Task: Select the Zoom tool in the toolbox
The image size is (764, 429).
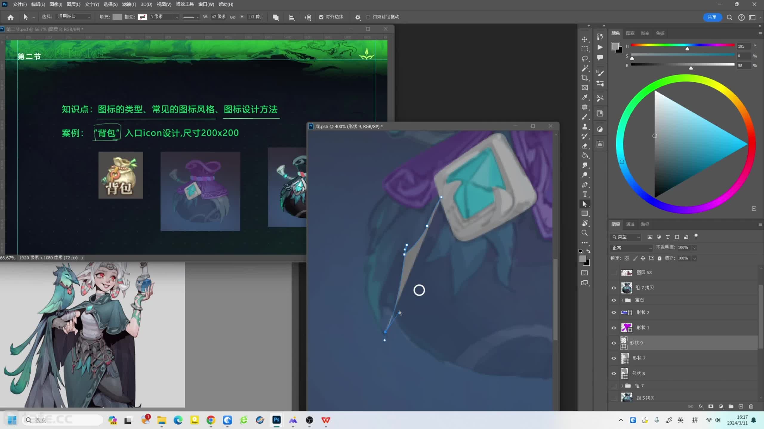Action: pyautogui.click(x=585, y=233)
